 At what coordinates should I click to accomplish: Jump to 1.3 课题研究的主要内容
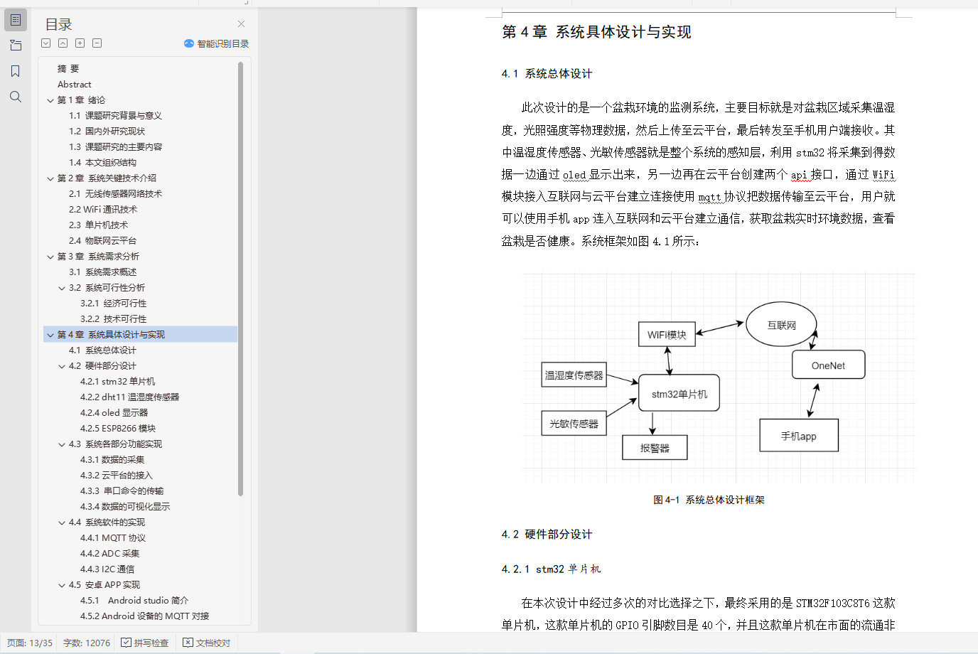tap(115, 147)
